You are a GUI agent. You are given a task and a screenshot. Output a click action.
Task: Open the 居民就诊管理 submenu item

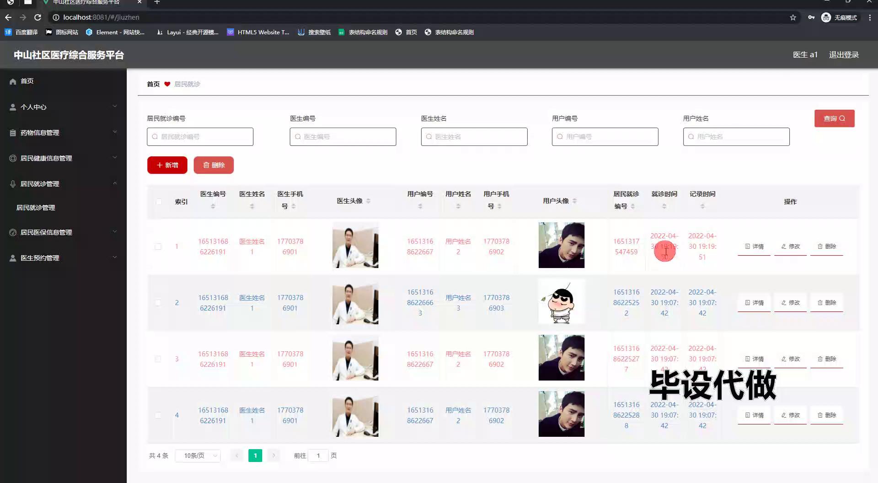click(x=36, y=208)
